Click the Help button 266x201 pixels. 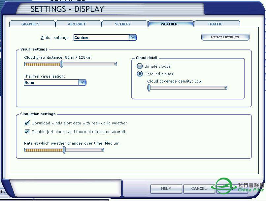pyautogui.click(x=166, y=188)
